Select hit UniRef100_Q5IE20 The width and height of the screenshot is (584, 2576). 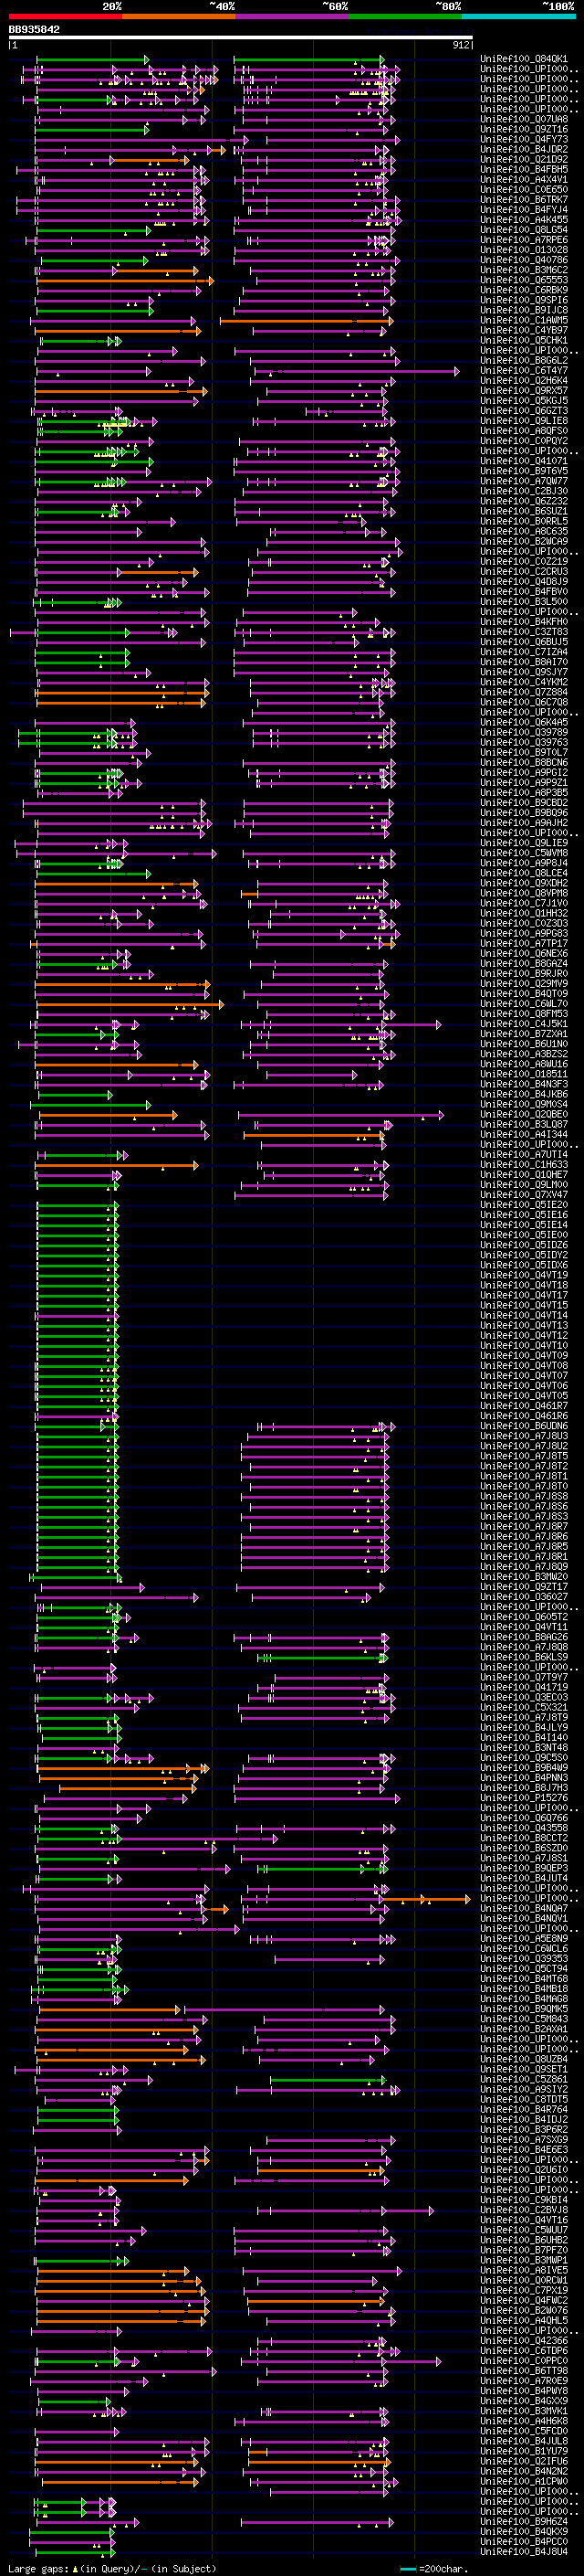click(x=524, y=1204)
